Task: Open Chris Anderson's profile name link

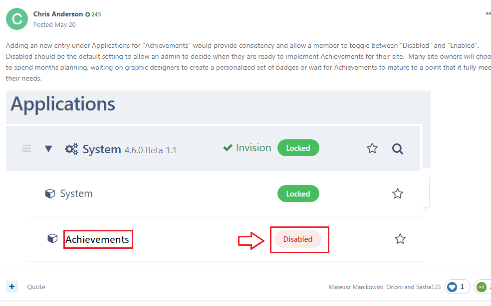Action: (x=58, y=14)
